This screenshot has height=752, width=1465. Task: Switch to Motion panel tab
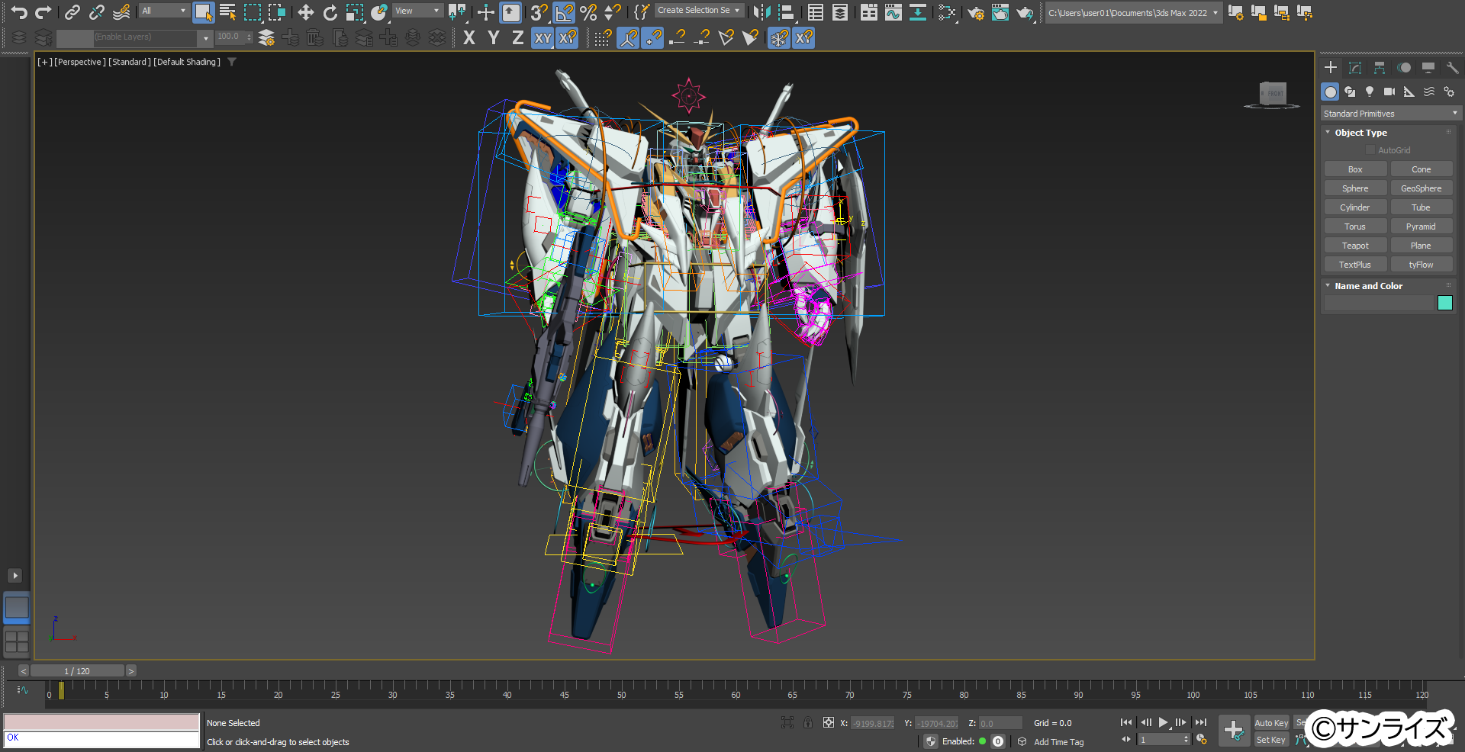[1404, 68]
